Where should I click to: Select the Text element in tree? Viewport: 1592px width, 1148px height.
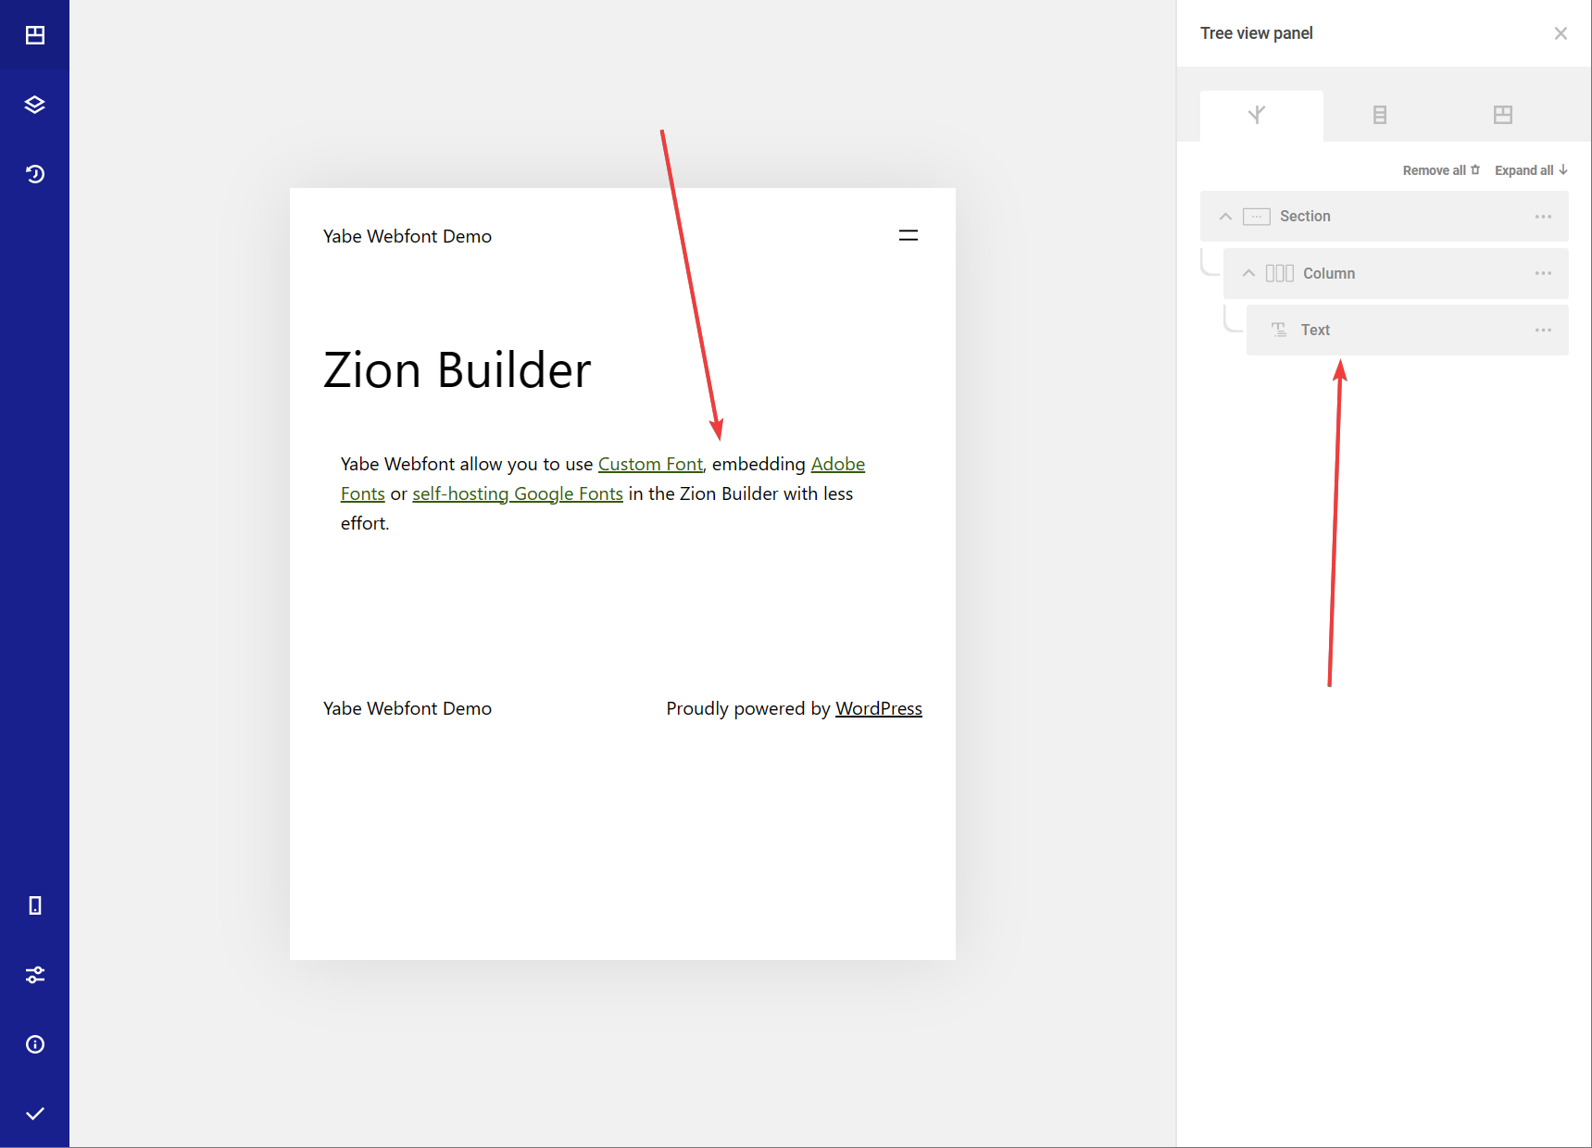pyautogui.click(x=1407, y=331)
